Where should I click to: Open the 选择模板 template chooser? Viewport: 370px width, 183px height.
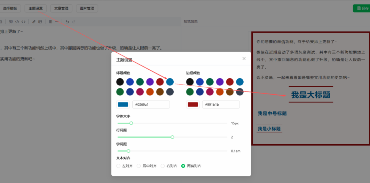[10, 8]
